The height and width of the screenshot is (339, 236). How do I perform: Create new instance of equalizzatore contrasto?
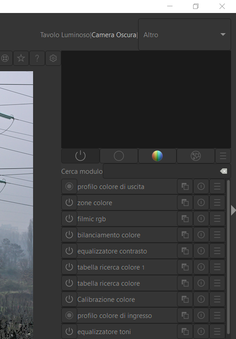tap(185, 251)
